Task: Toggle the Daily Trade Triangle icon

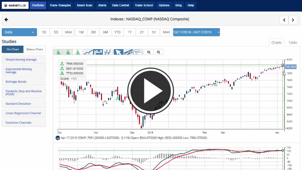Action: tap(77, 52)
